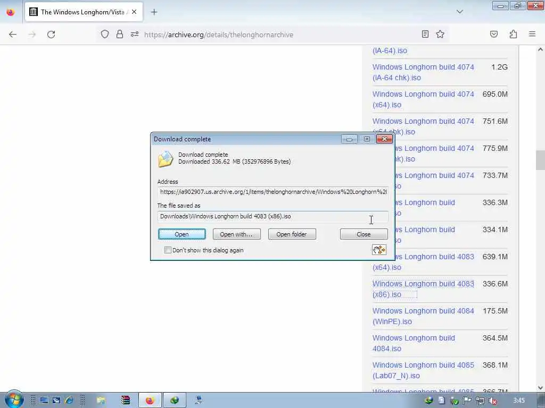Click the site padlock security icon
The height and width of the screenshot is (408, 545).
[120, 34]
